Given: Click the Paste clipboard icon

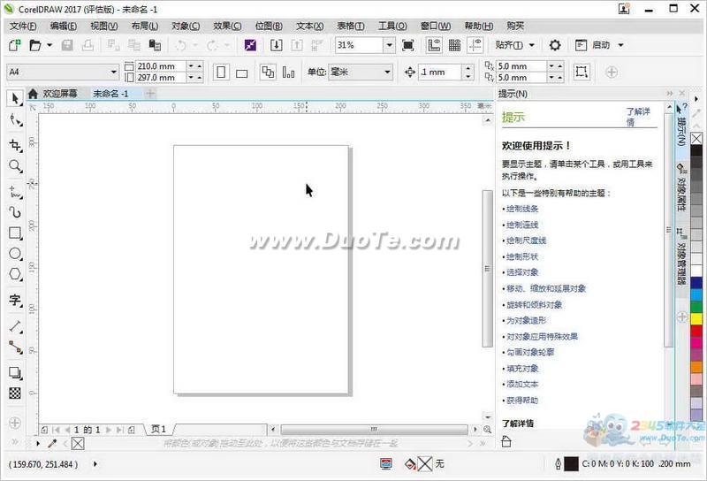Looking at the screenshot, I should [156, 45].
